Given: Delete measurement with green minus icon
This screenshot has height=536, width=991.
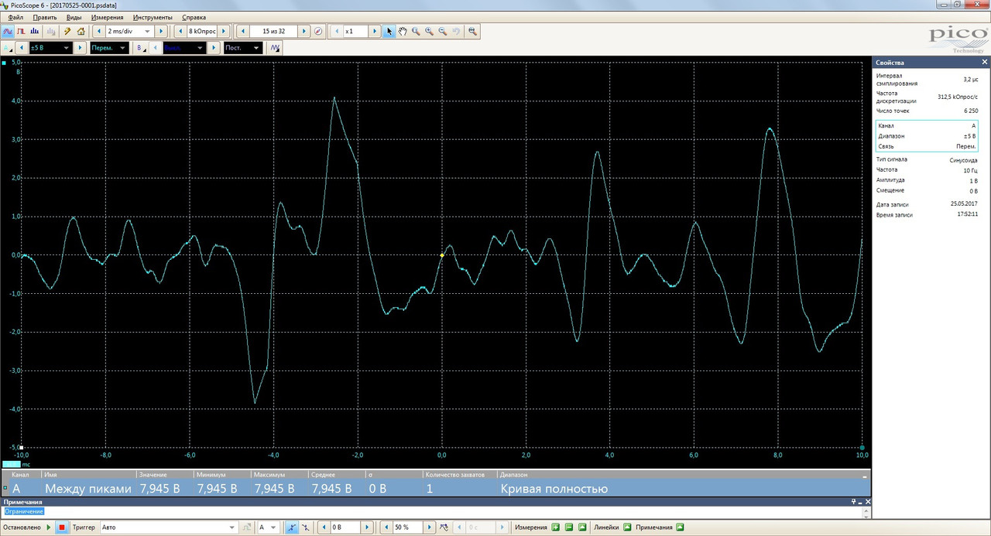Looking at the screenshot, I should pos(568,527).
